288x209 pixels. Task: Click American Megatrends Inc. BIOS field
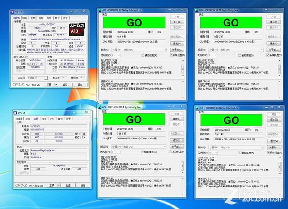pyautogui.click(x=59, y=150)
